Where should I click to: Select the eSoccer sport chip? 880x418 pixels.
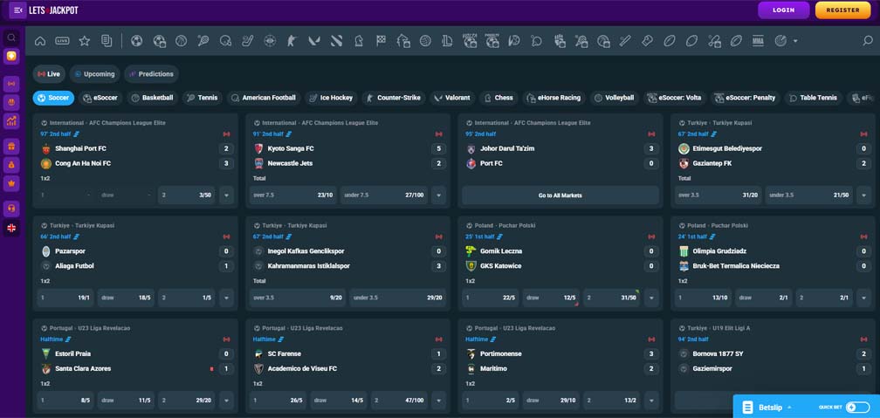point(101,98)
